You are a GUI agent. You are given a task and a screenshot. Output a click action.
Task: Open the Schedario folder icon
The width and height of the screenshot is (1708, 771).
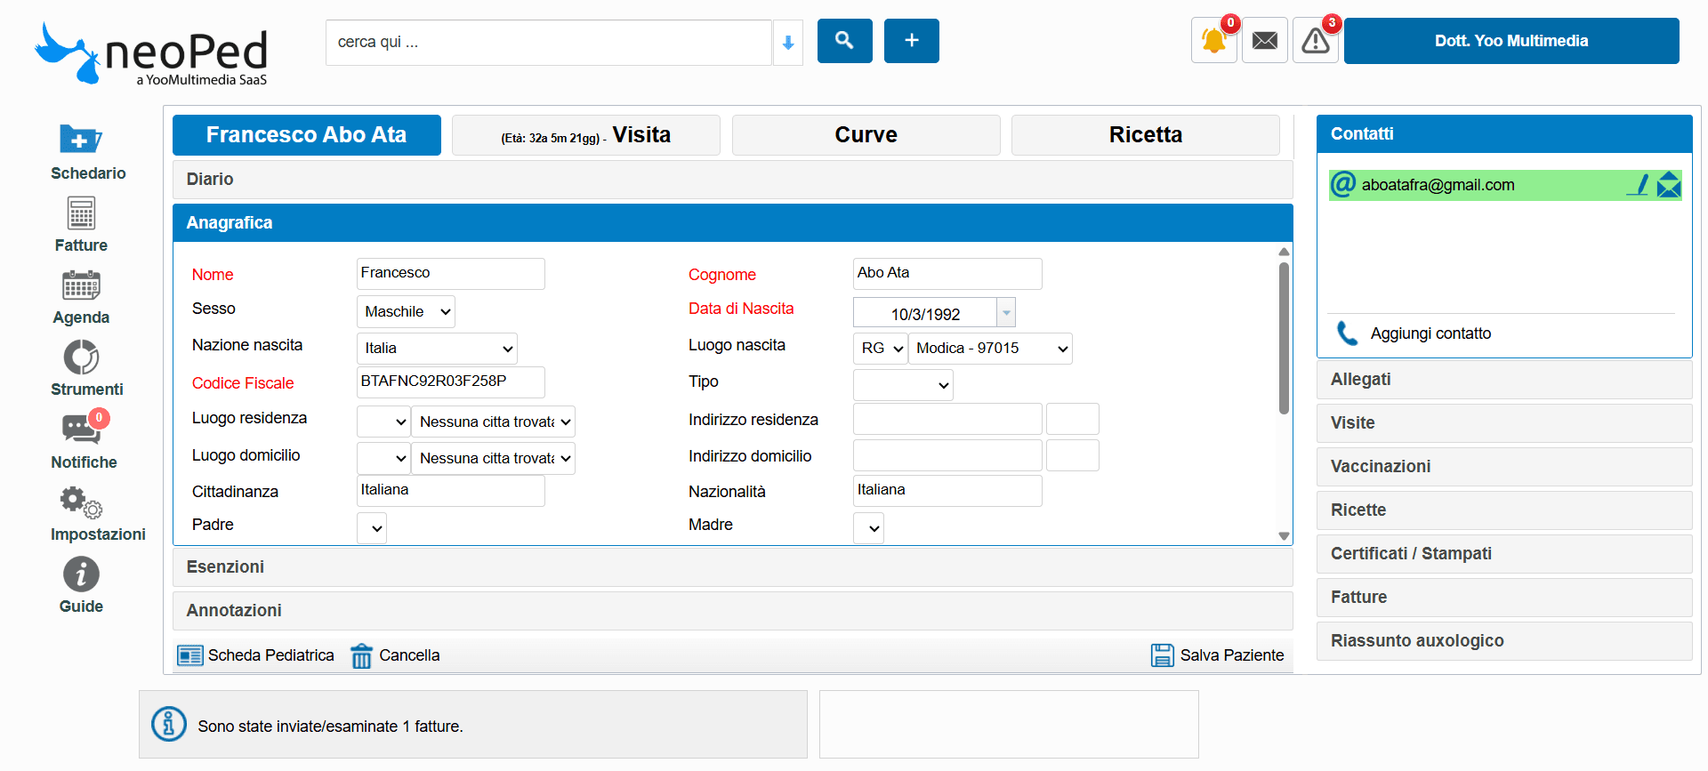(80, 140)
